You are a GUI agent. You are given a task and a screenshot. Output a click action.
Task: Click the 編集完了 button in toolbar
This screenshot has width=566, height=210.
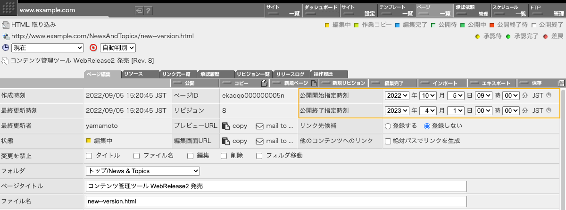pos(392,83)
